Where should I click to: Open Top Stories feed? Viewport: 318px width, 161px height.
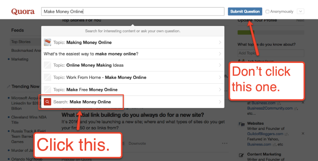click(21, 42)
